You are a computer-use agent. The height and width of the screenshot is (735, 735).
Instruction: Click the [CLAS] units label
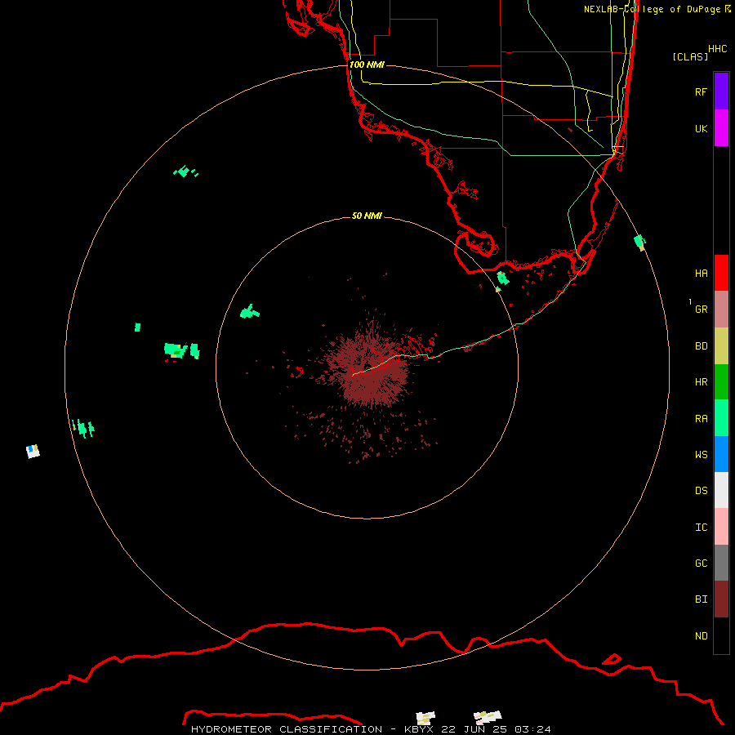[x=690, y=56]
